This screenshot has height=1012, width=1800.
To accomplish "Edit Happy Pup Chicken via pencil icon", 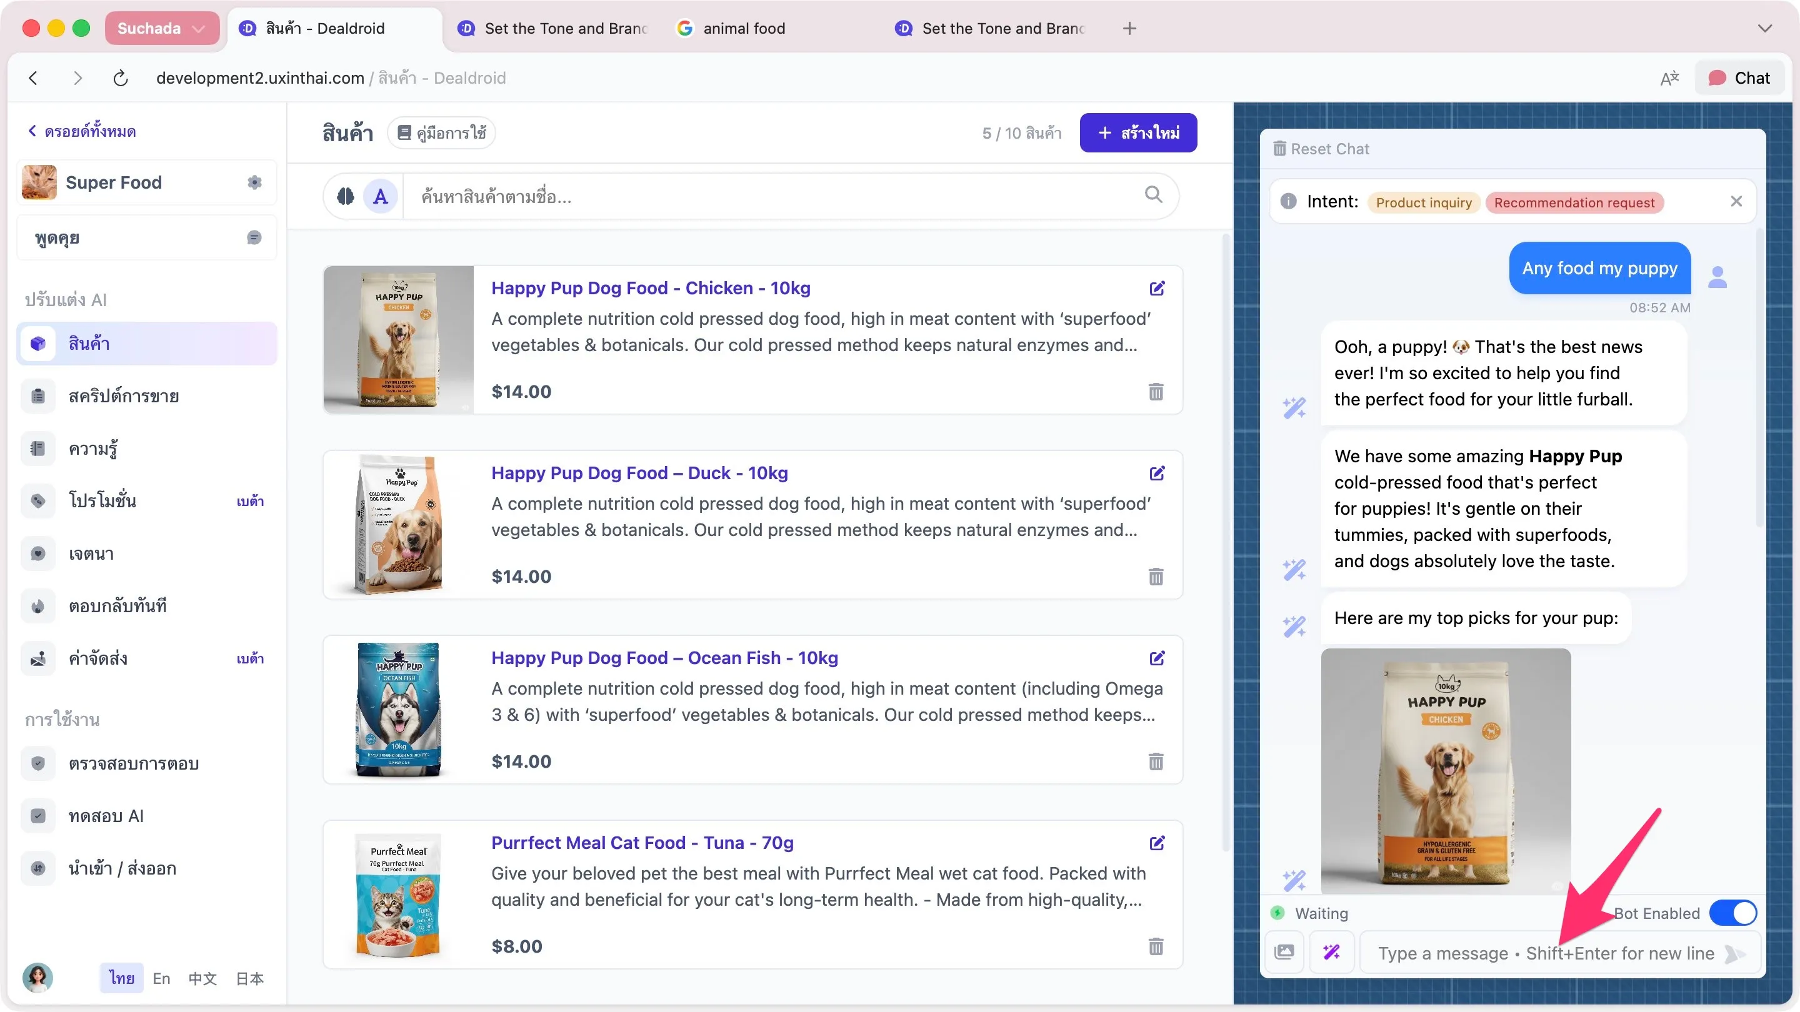I will [1157, 289].
